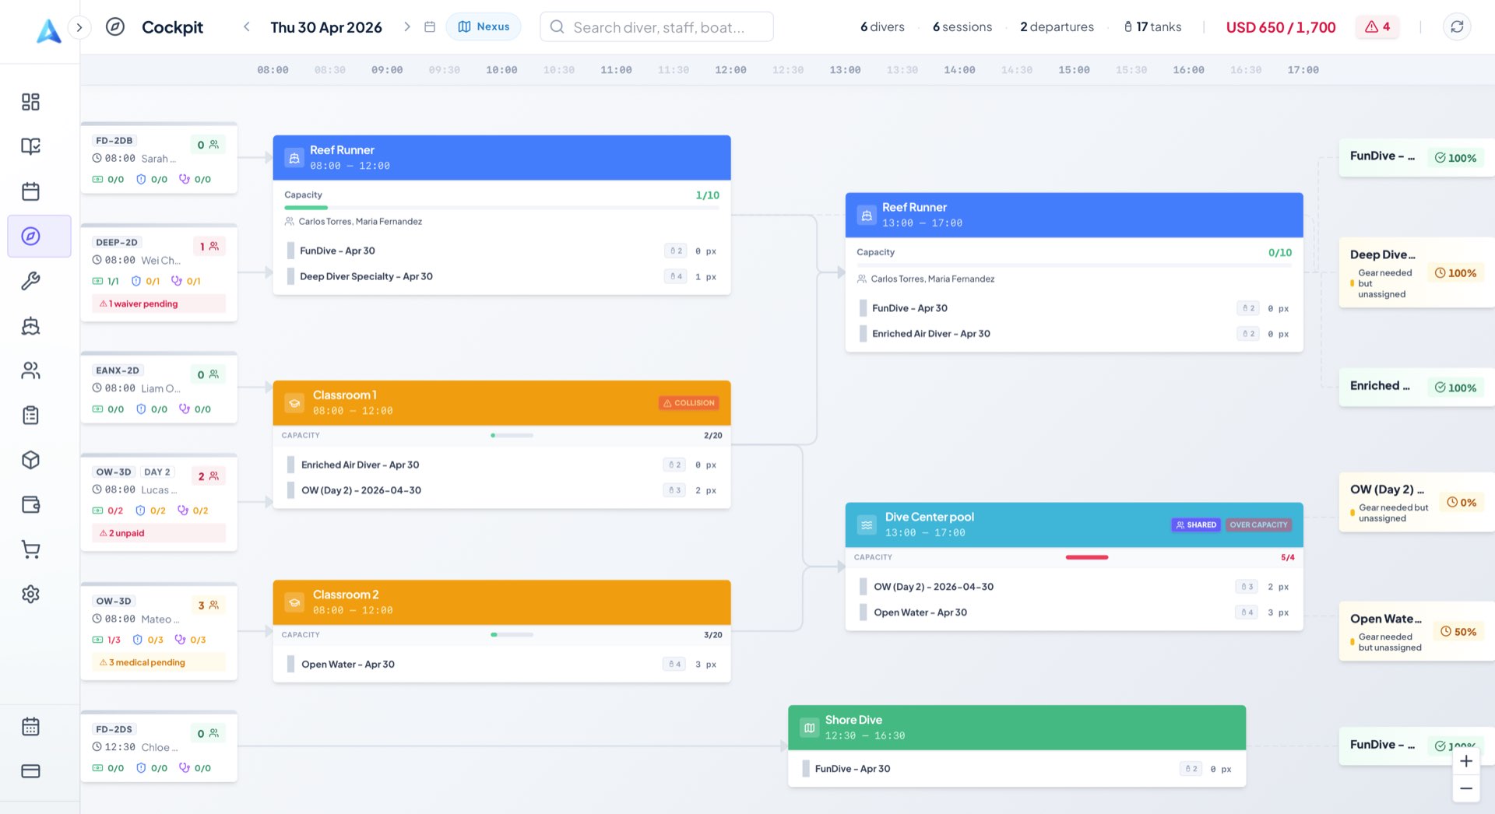This screenshot has height=814, width=1495.
Task: Click the search diver, staff, boat field
Action: [656, 26]
